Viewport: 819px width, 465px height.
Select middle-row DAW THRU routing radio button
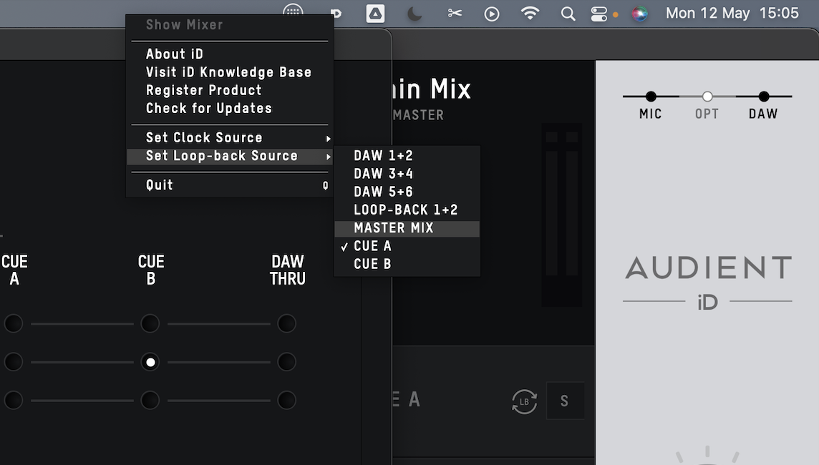tap(287, 362)
